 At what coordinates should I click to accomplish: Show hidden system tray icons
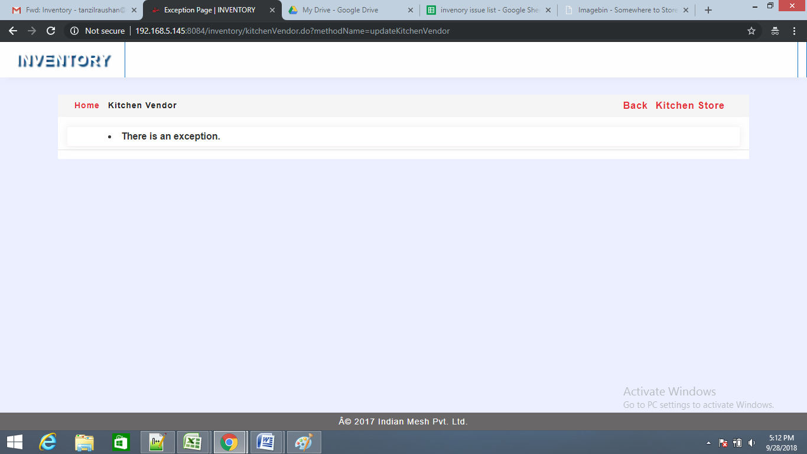pyautogui.click(x=709, y=443)
